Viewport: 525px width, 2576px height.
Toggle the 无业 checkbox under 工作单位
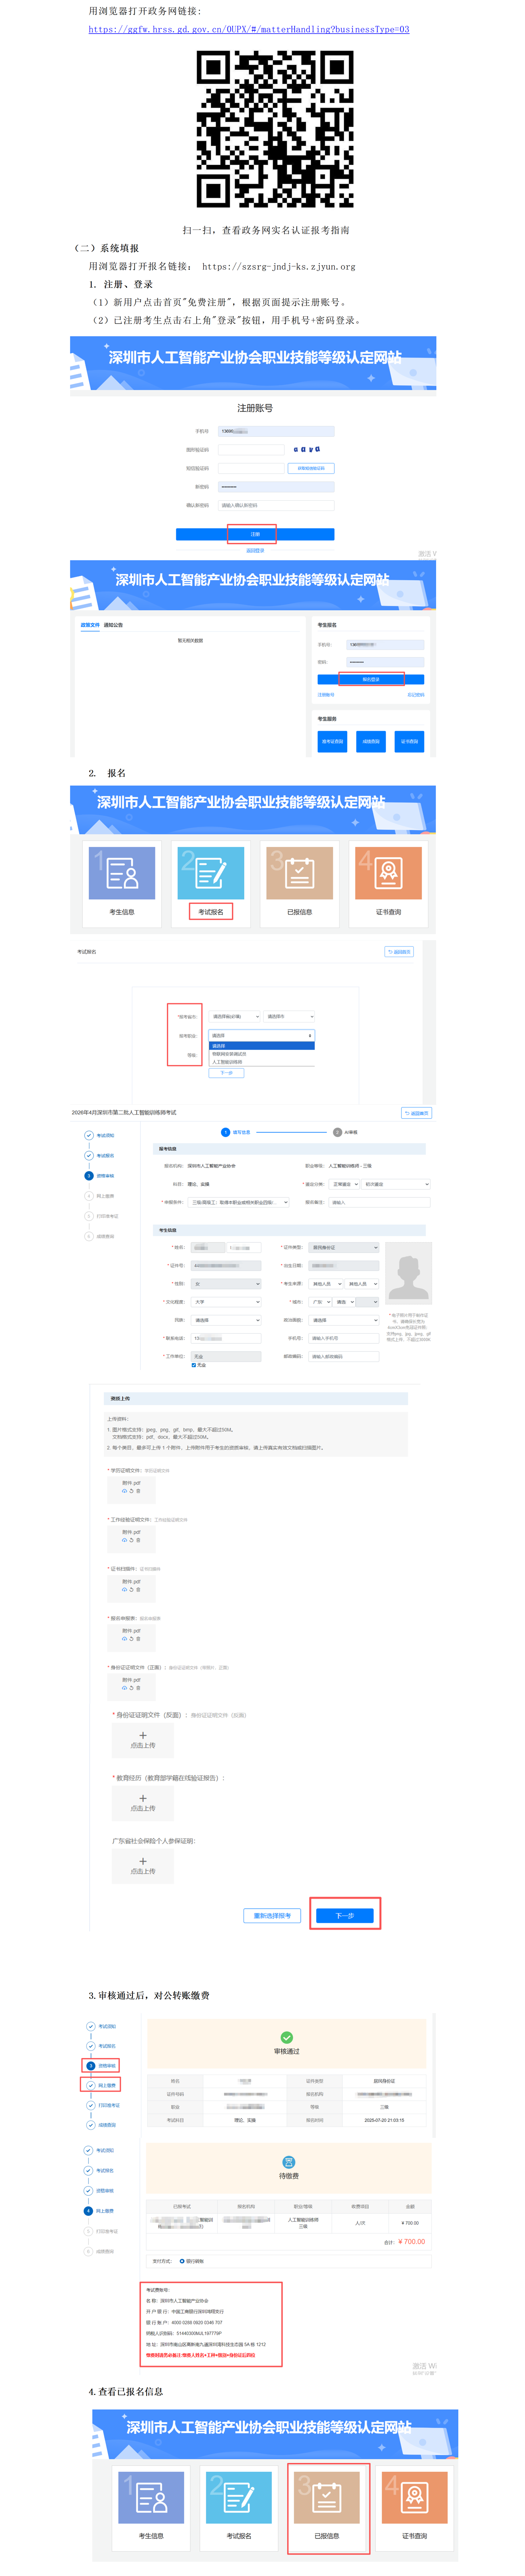[x=194, y=1365]
